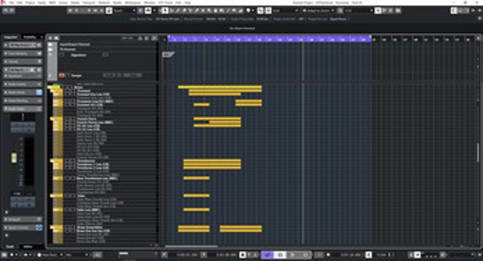Pick the Color paint bucket tool
Image resolution: width=483 pixels, height=261 pixels.
point(248,10)
